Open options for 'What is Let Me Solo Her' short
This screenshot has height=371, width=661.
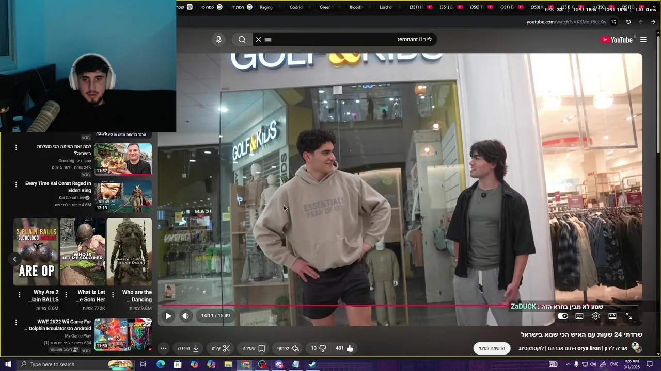[66, 295]
